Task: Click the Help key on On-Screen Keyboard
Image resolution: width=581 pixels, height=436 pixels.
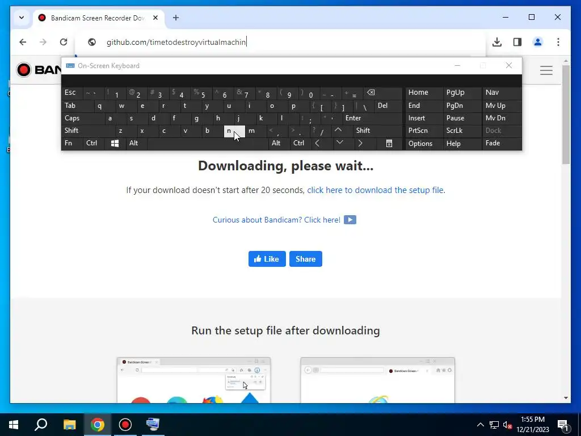Action: (462, 143)
